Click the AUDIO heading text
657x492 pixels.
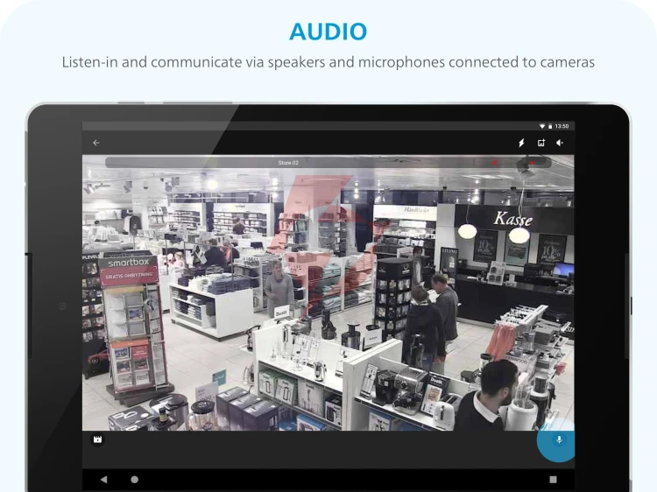(328, 32)
